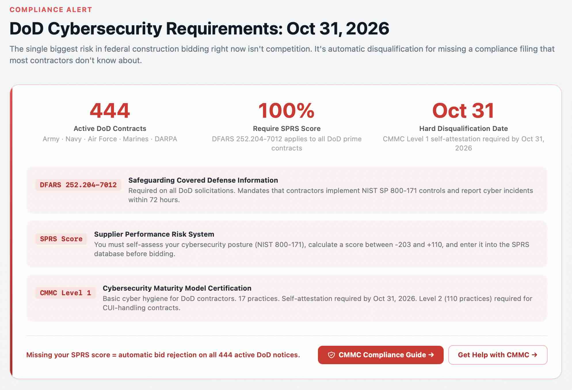Expand the Safeguarding Covered Defense Information panel
The image size is (572, 390).
[x=286, y=190]
